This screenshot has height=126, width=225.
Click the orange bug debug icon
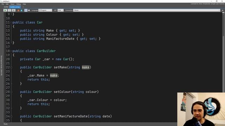[x=18, y=10]
